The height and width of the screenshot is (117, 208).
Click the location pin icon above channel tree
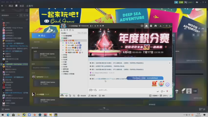pyautogui.click(x=67, y=30)
